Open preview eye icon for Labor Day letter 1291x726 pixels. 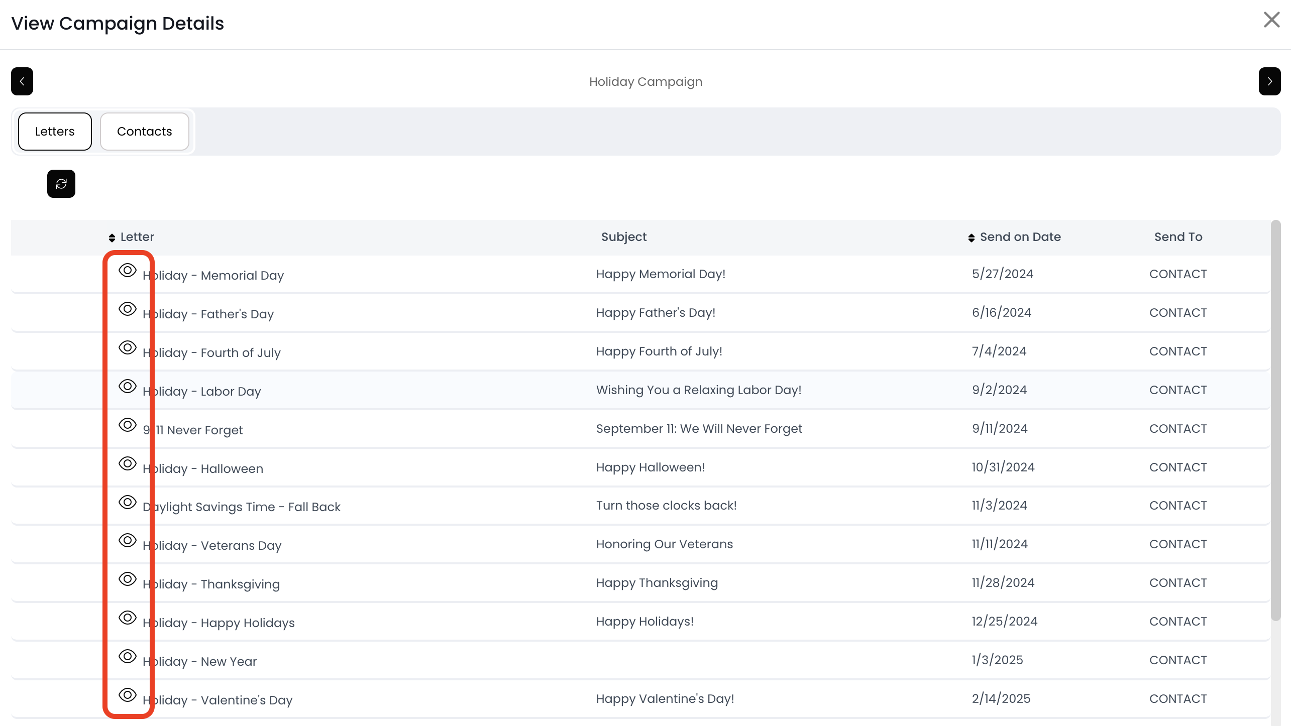(128, 386)
